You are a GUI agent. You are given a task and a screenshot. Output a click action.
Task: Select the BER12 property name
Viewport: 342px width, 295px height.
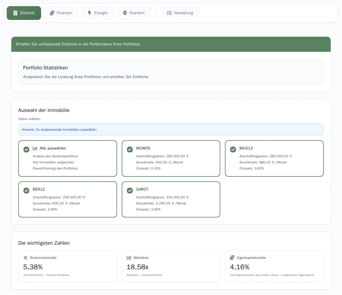coord(39,189)
